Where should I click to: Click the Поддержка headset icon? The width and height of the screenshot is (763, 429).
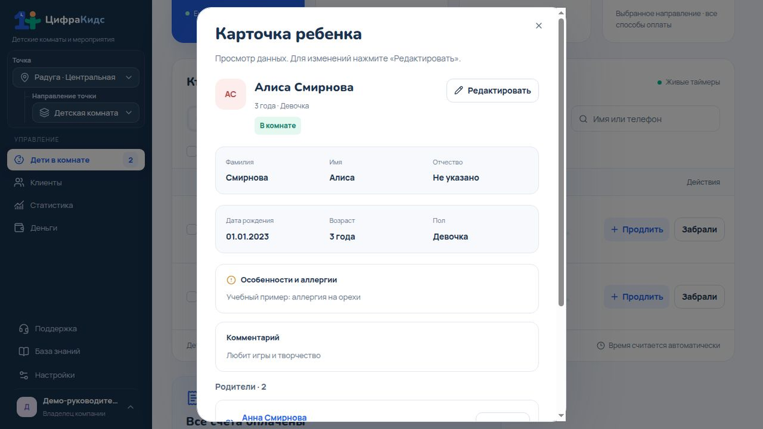click(x=24, y=329)
